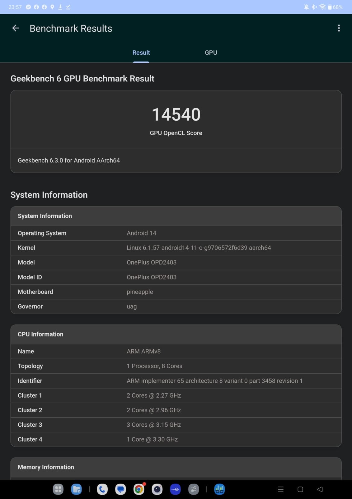The width and height of the screenshot is (352, 499).
Task: Tap the 14540 GPU OpenCL score
Action: [x=176, y=114]
